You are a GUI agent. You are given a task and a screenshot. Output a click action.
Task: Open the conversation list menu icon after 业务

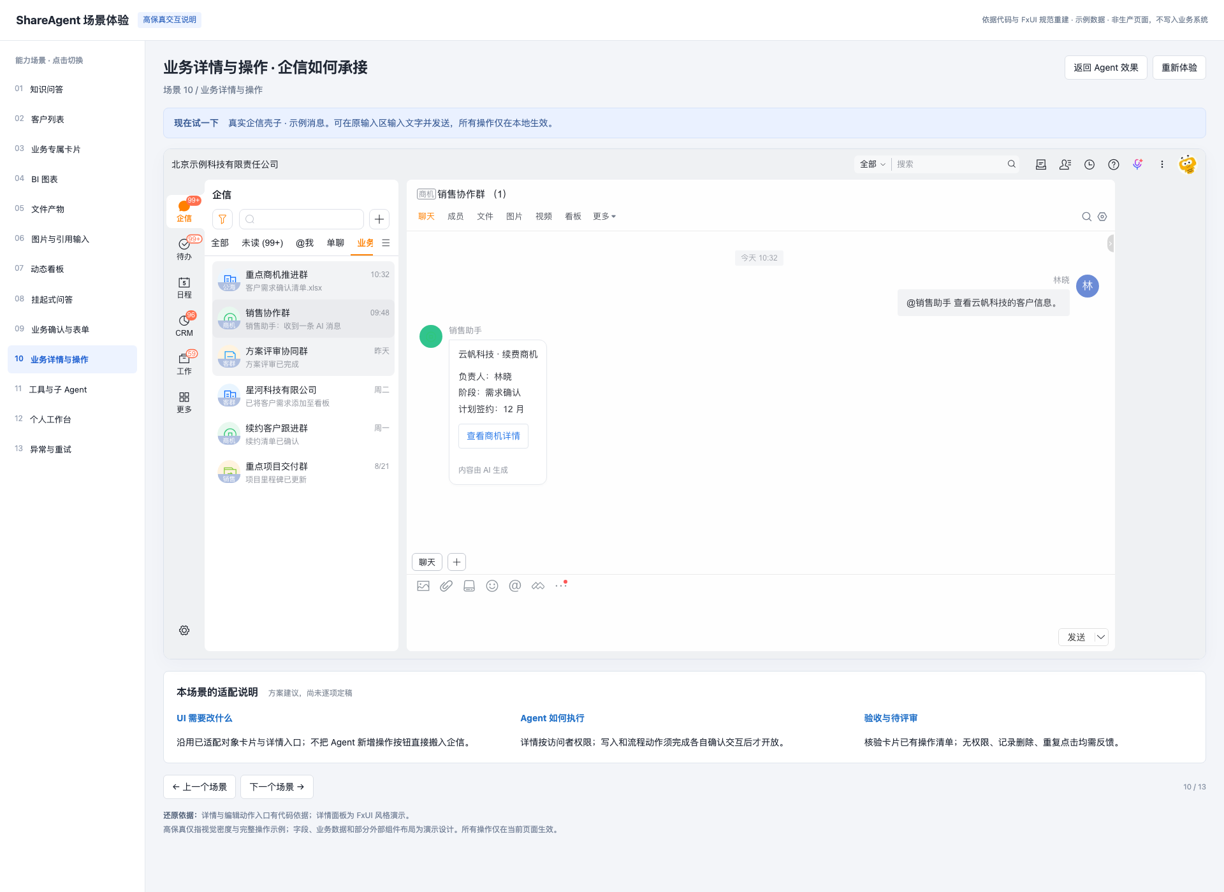(386, 243)
